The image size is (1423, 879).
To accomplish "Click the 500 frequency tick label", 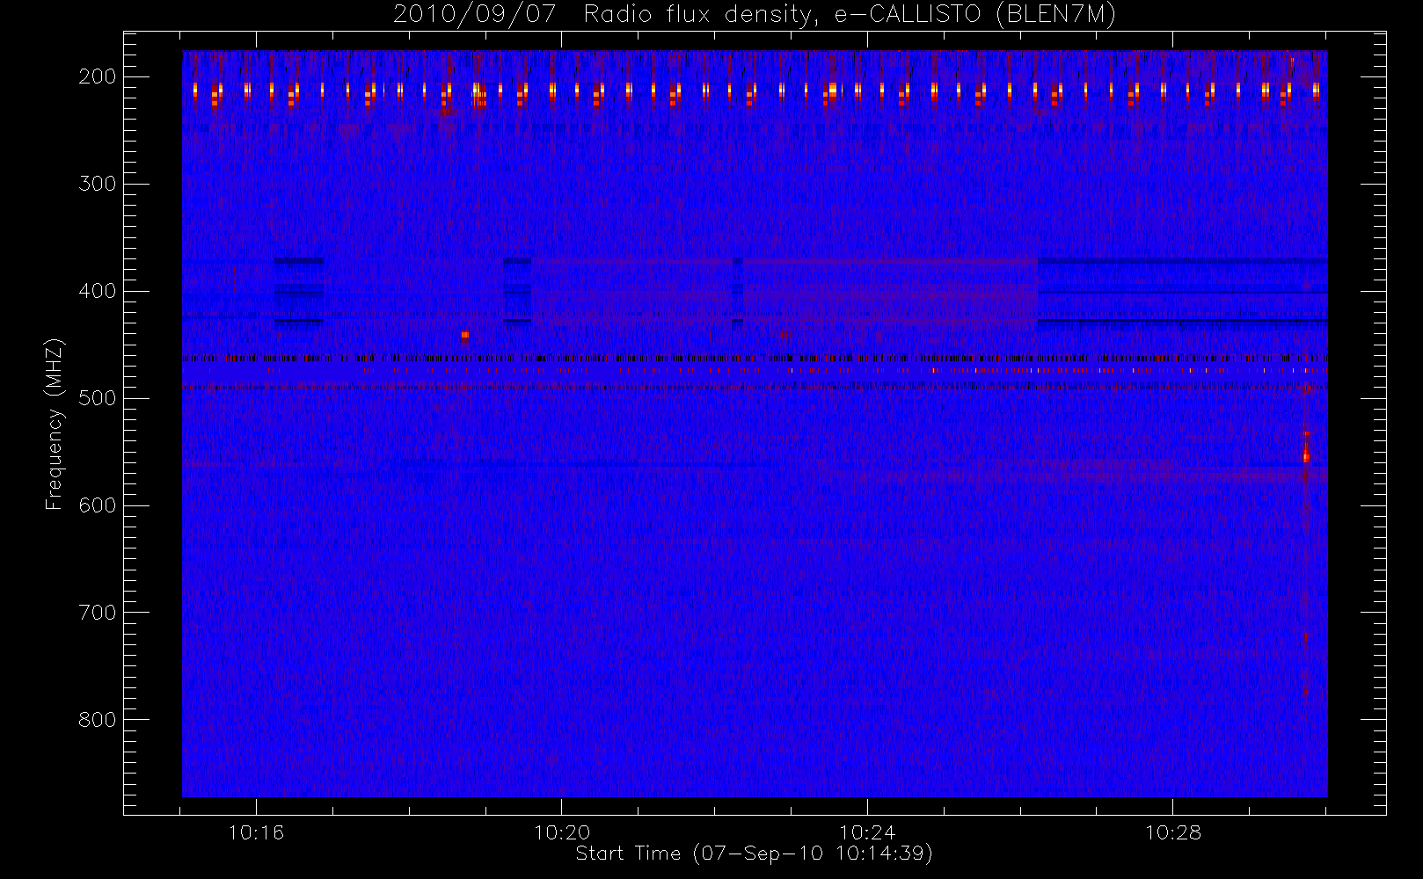I will (98, 398).
